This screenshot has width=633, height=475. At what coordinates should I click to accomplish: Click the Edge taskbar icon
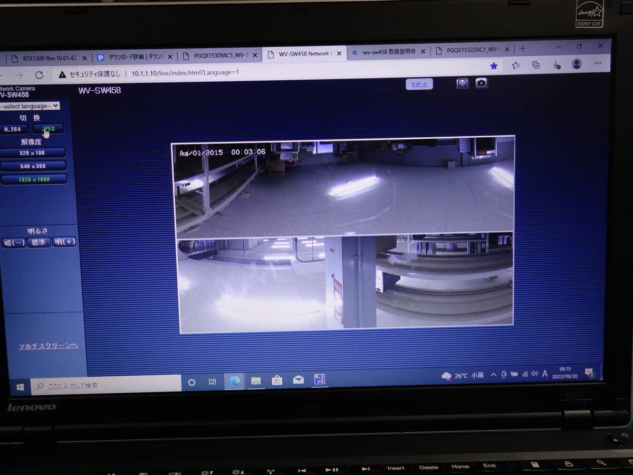[234, 381]
